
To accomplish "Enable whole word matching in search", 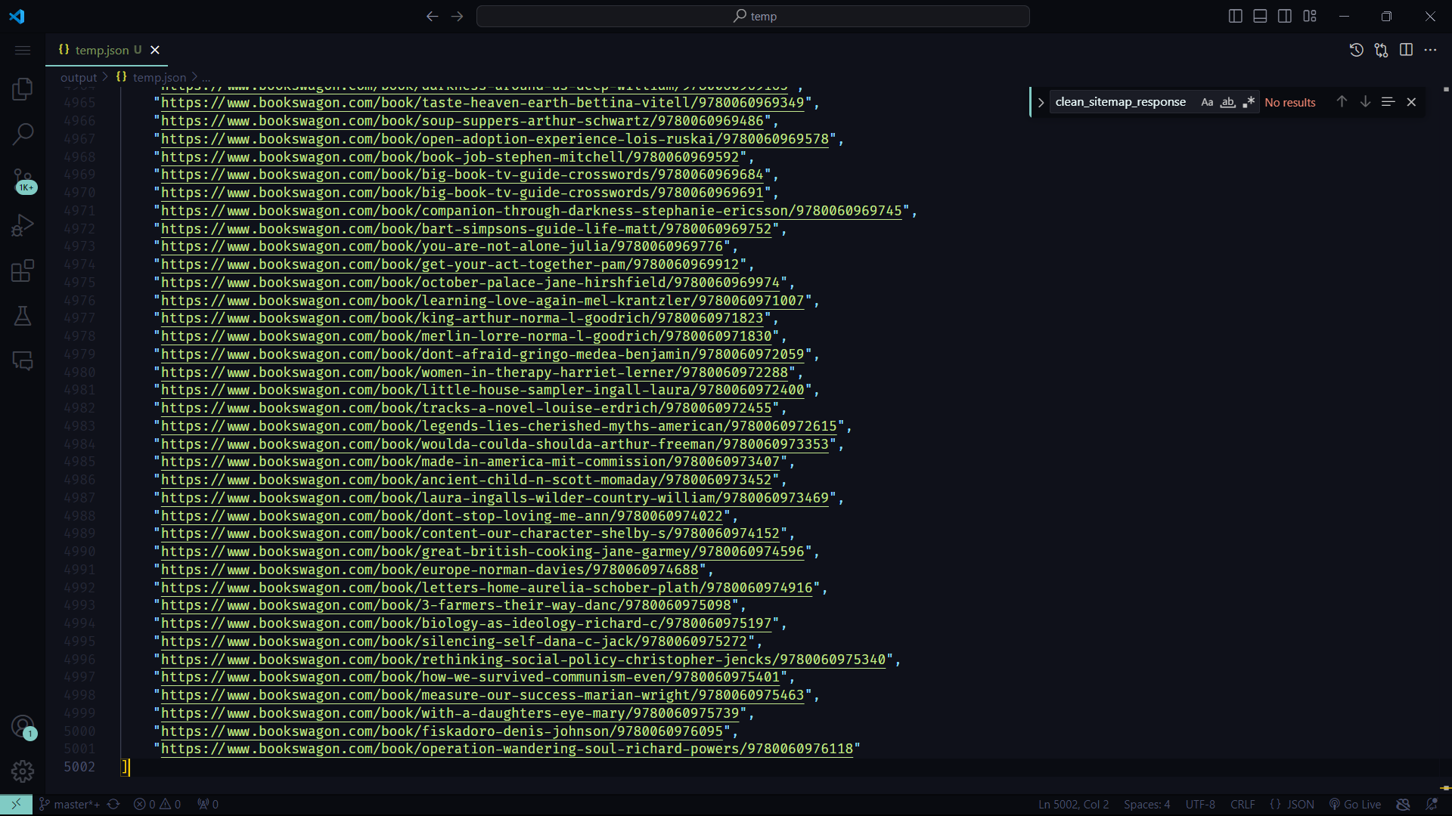I will pyautogui.click(x=1227, y=102).
